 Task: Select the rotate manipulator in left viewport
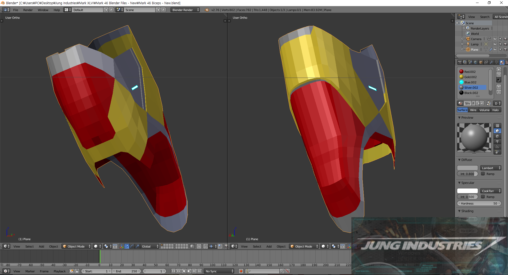coord(132,246)
